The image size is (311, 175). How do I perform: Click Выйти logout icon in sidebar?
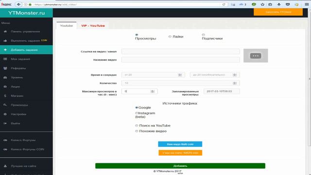click(5, 123)
